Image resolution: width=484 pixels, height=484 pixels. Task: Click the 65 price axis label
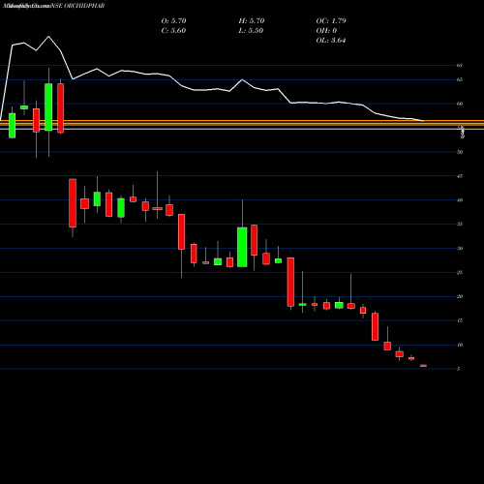click(460, 79)
